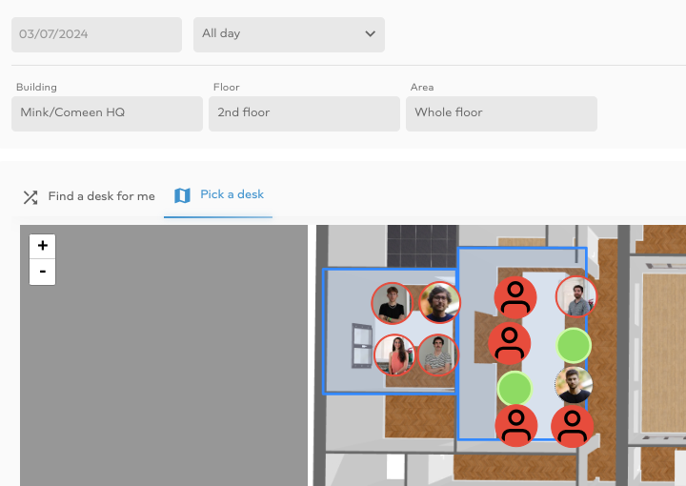Click the map icon beside Pick a desk
This screenshot has width=686, height=486.
(x=182, y=195)
